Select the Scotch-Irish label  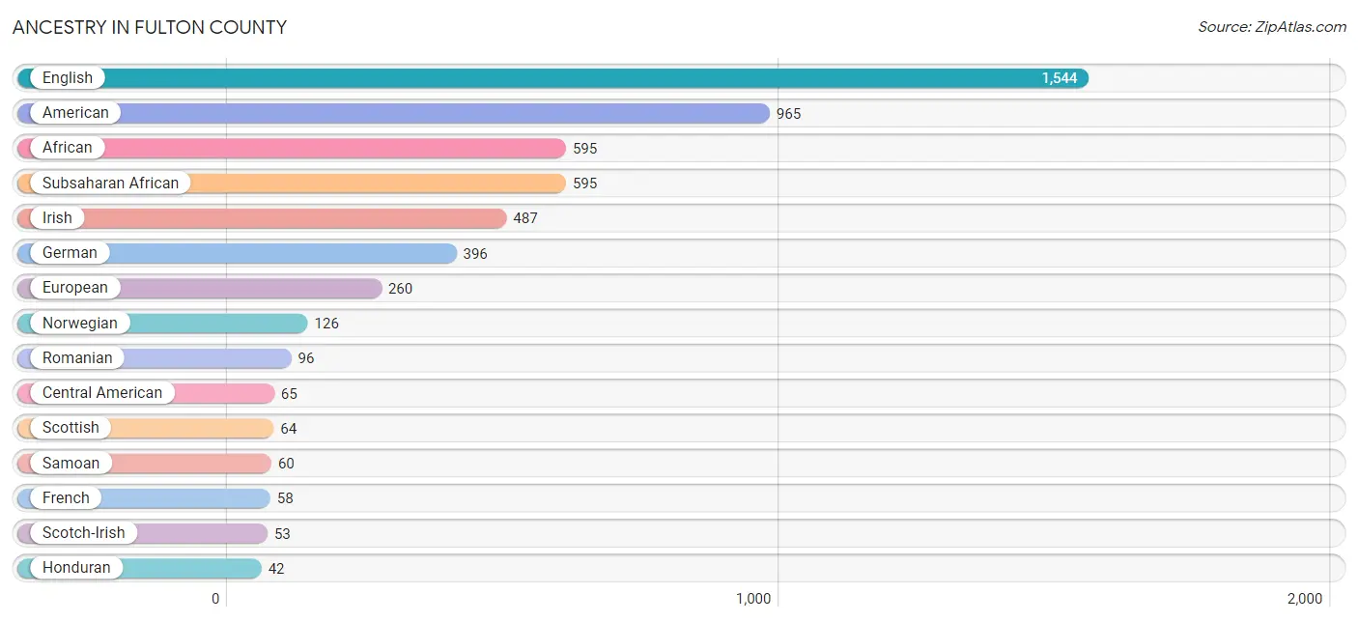coord(83,533)
